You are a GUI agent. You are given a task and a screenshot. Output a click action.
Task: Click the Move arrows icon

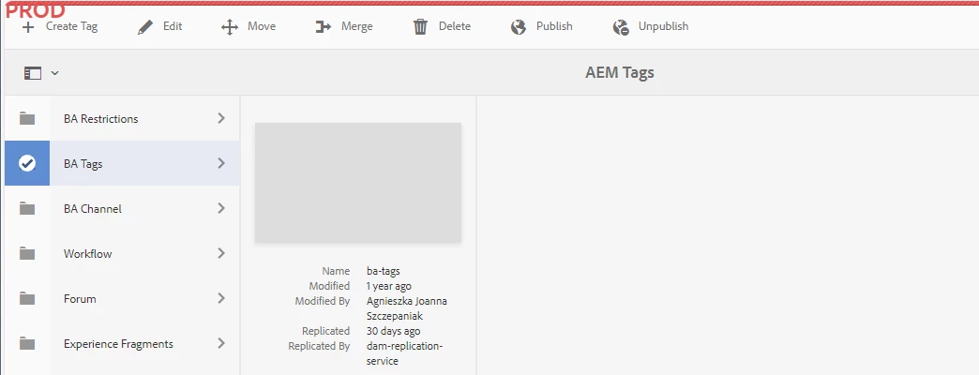[230, 27]
